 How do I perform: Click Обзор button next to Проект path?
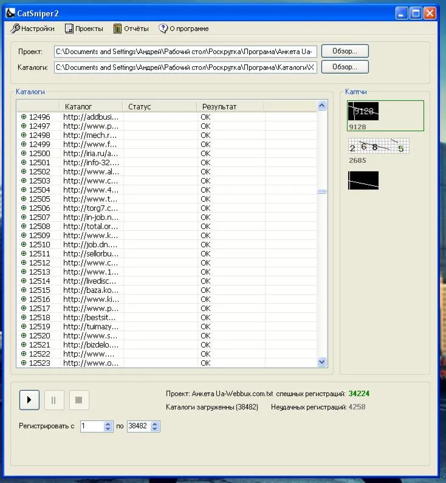(x=345, y=51)
